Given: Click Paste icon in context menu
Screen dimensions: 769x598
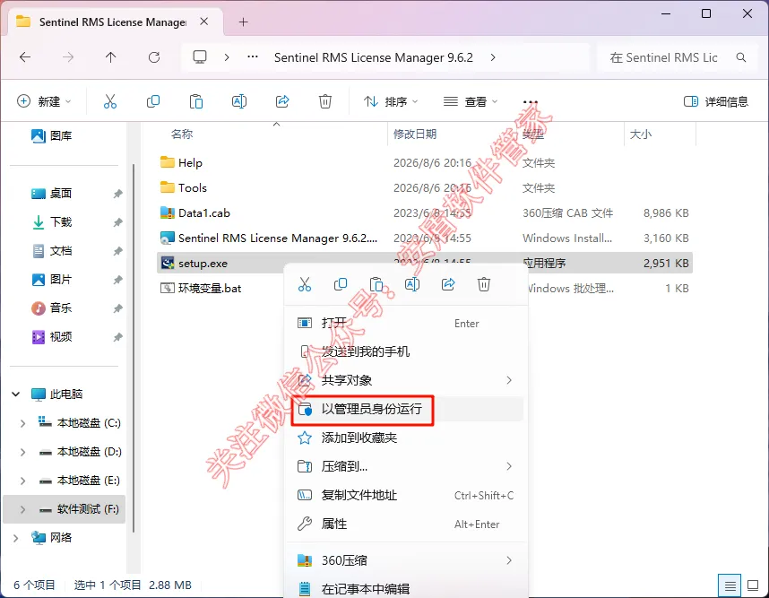Looking at the screenshot, I should 376,284.
